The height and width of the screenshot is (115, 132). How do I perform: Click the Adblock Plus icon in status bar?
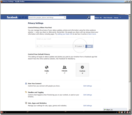(x=2, y=112)
